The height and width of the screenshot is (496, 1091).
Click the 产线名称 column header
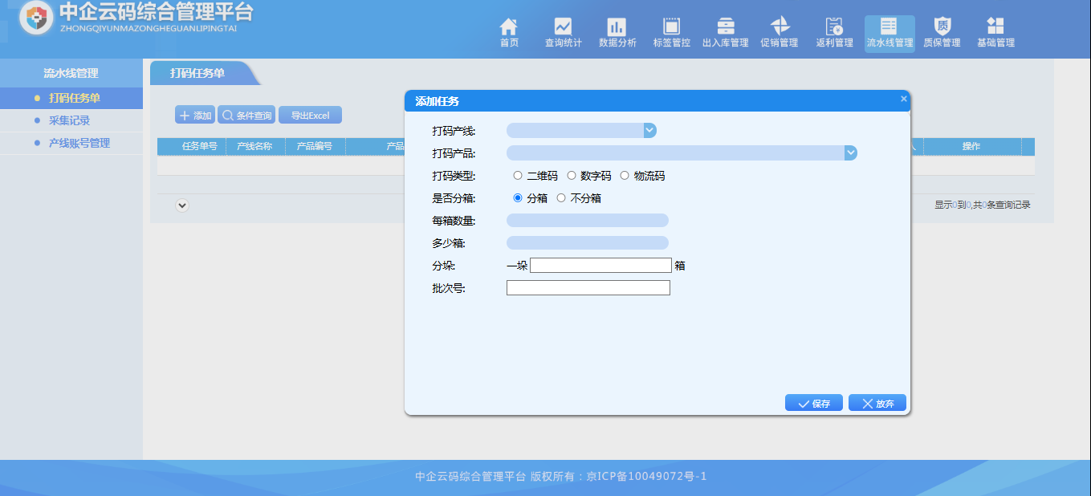254,146
